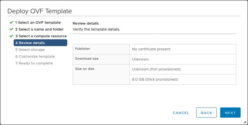Return to step 3 Select a compute resource
Screen dimensions: 248x125
[x=41, y=36]
